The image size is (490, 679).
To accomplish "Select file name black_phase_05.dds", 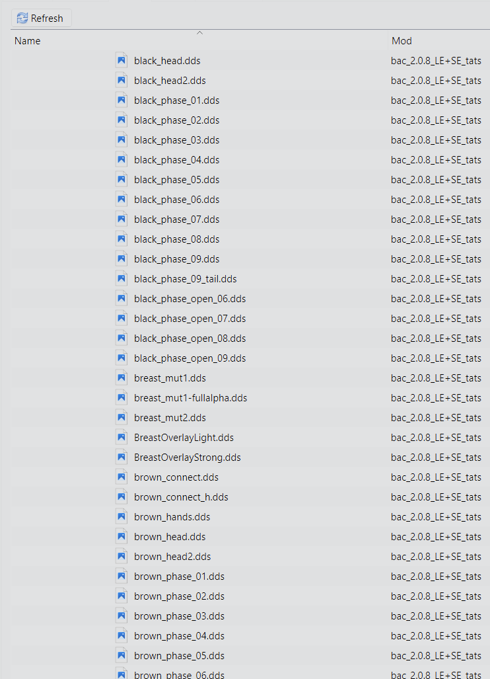I will coord(177,180).
